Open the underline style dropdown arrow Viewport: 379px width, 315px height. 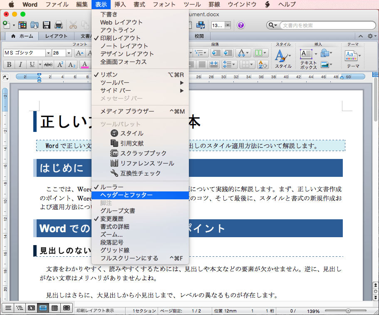[x=40, y=64]
